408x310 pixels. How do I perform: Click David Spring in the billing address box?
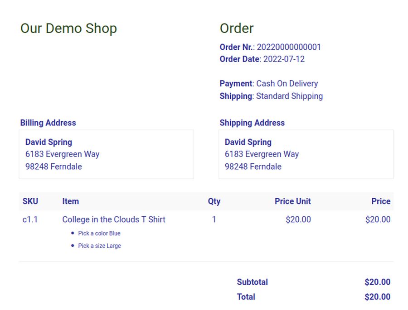[x=49, y=142]
